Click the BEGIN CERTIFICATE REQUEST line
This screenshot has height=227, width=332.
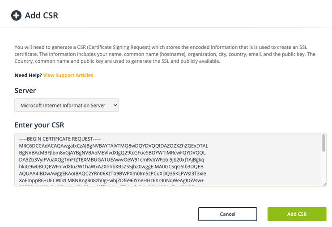[60, 139]
